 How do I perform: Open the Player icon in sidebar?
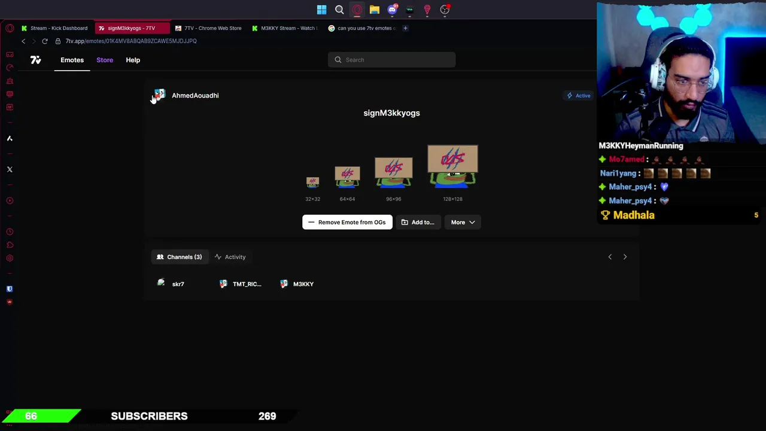10,201
